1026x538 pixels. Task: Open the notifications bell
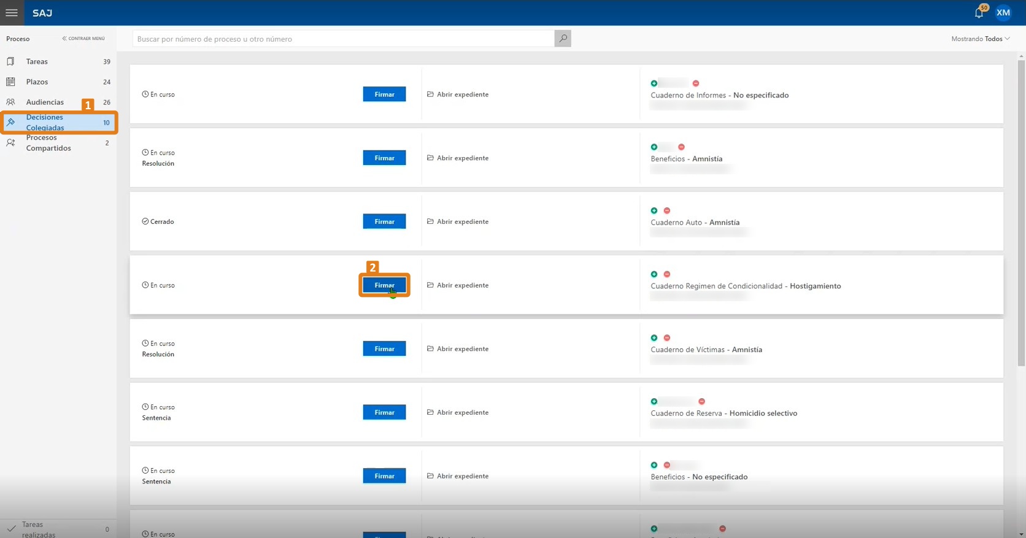tap(979, 13)
